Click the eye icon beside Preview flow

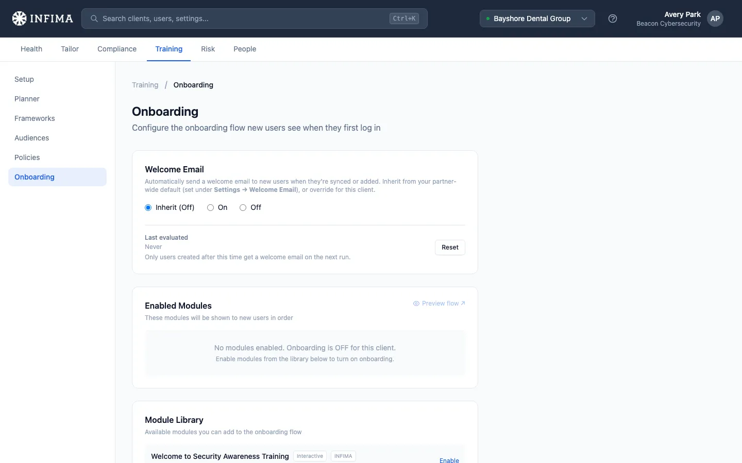coord(416,304)
